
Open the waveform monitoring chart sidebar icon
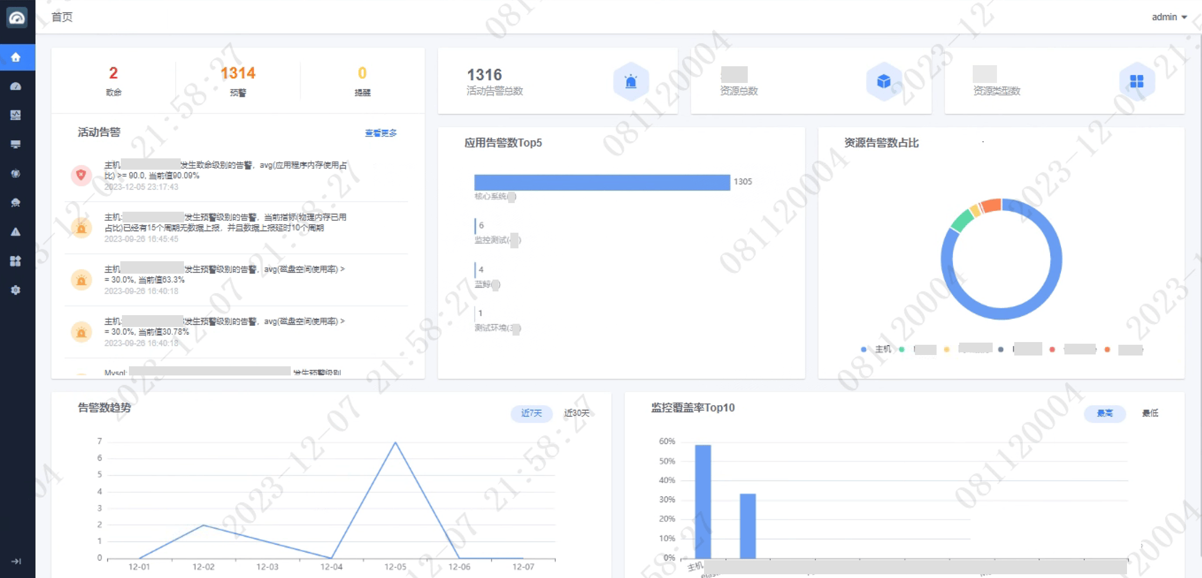[16, 115]
